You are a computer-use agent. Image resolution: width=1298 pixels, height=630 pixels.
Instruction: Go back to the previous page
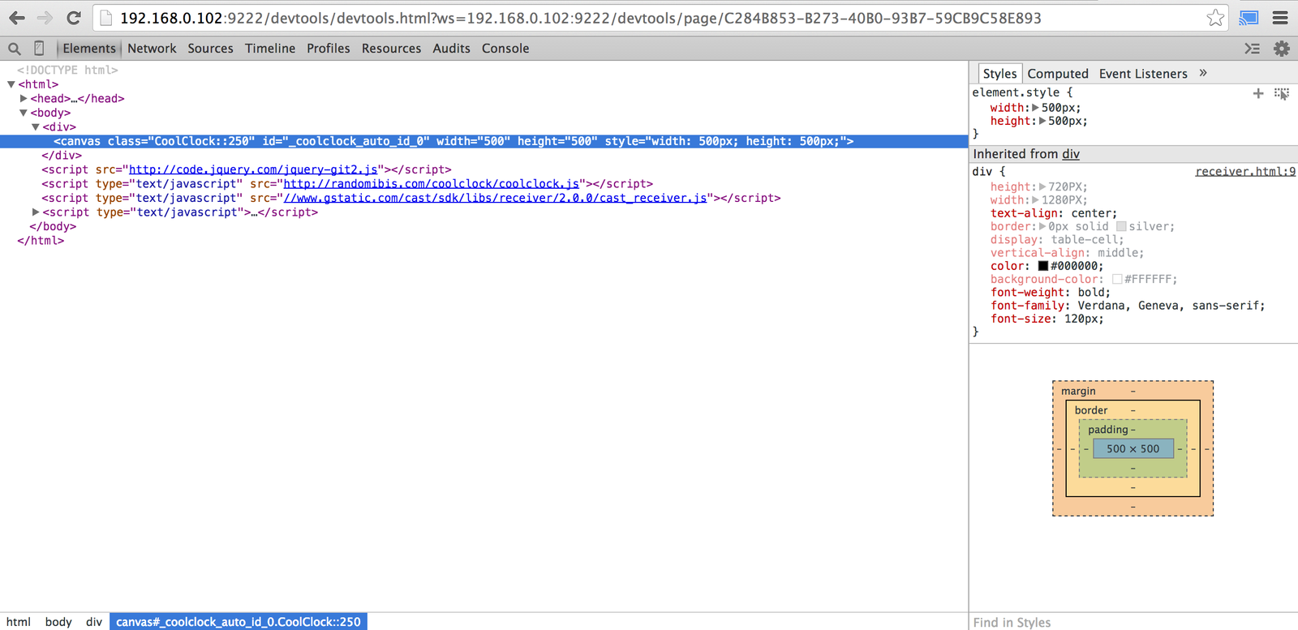coord(17,18)
